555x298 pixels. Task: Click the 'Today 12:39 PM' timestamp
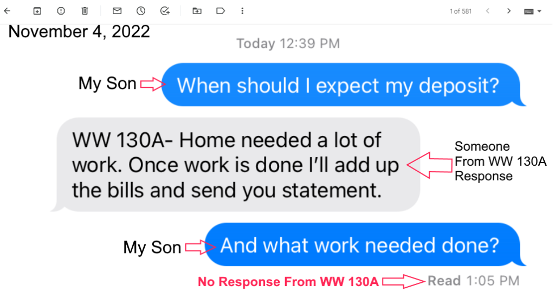coord(288,43)
